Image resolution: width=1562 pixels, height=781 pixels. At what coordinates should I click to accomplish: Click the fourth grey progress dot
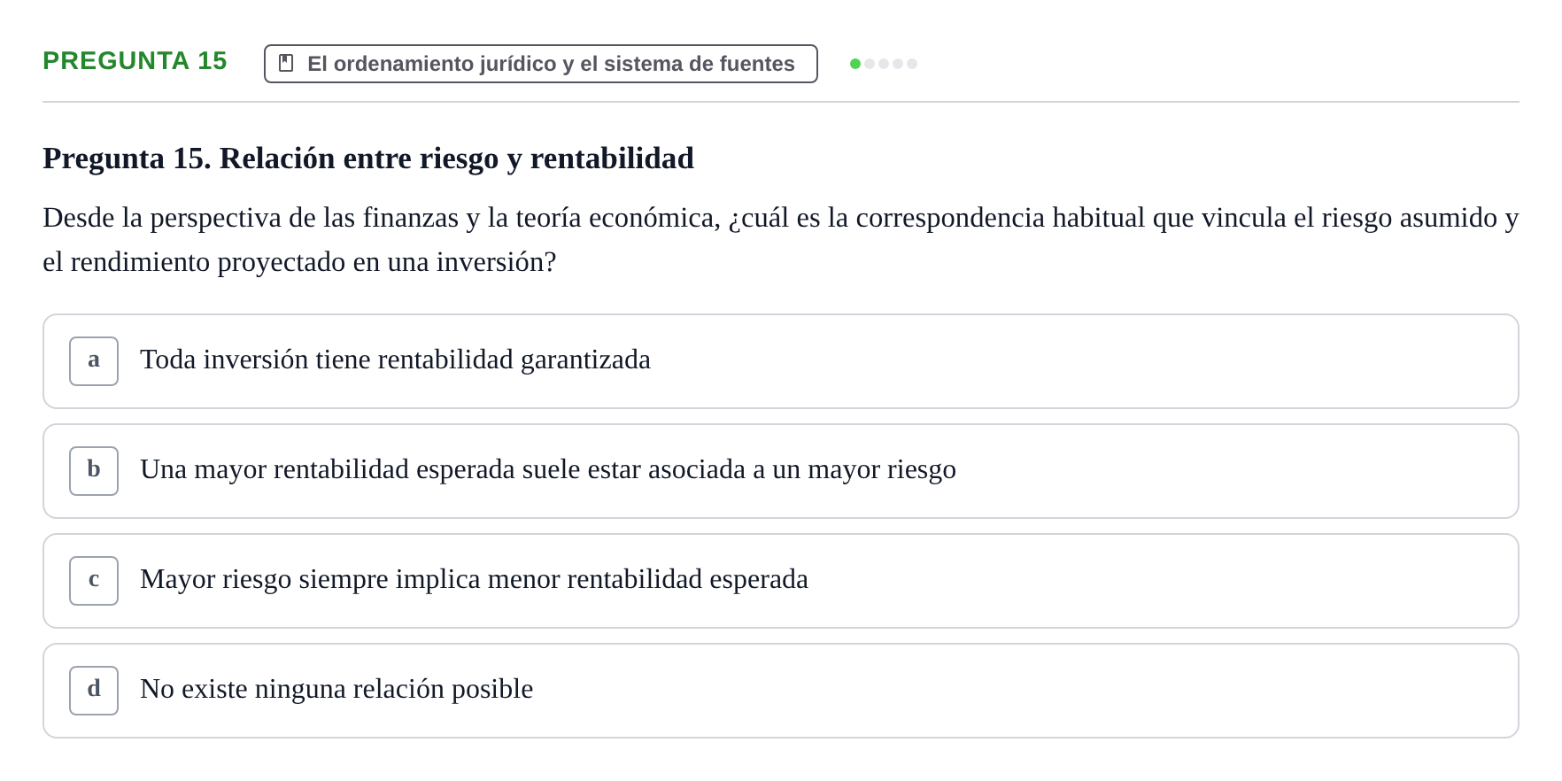(898, 64)
